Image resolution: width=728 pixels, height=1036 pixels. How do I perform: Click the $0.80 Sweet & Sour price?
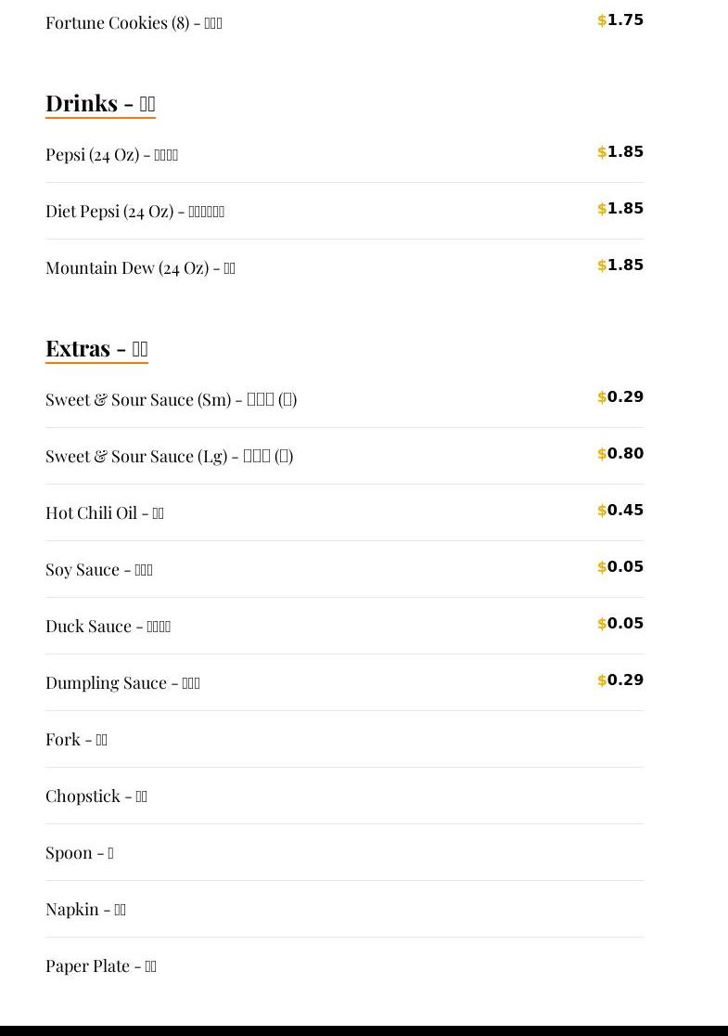click(x=620, y=454)
